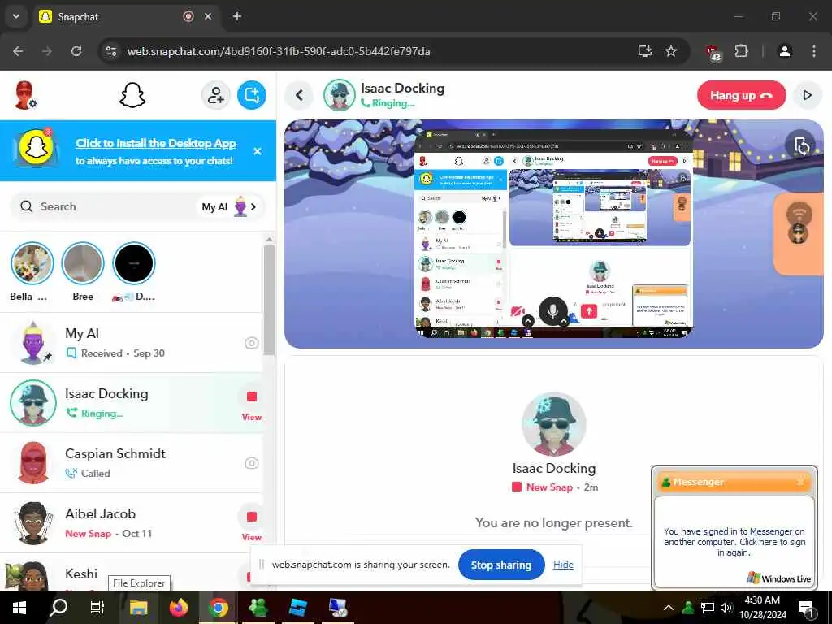Close the Messenger notification popup
This screenshot has height=624, width=832.
pyautogui.click(x=800, y=482)
